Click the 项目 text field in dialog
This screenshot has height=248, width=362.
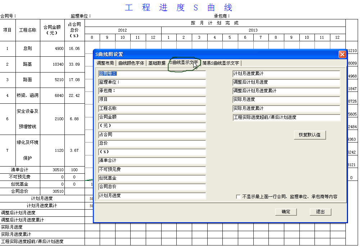pos(152,100)
